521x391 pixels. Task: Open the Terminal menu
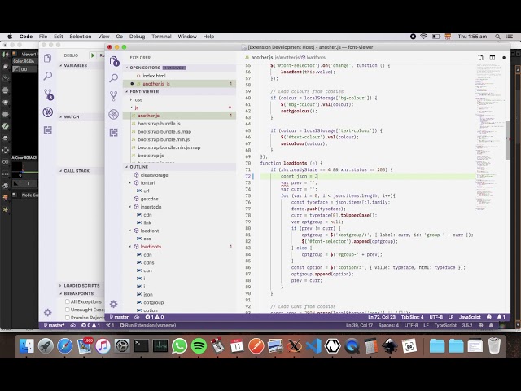point(161,37)
